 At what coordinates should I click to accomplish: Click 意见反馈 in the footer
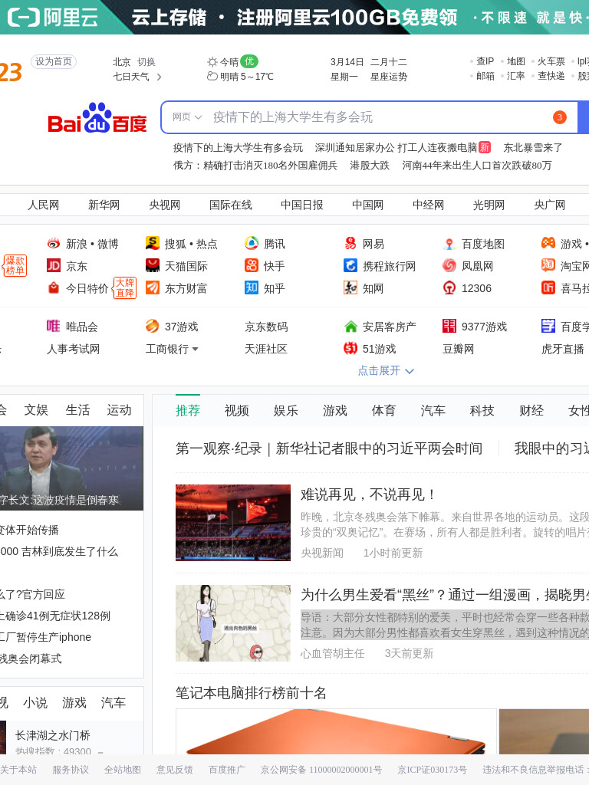coord(174,770)
